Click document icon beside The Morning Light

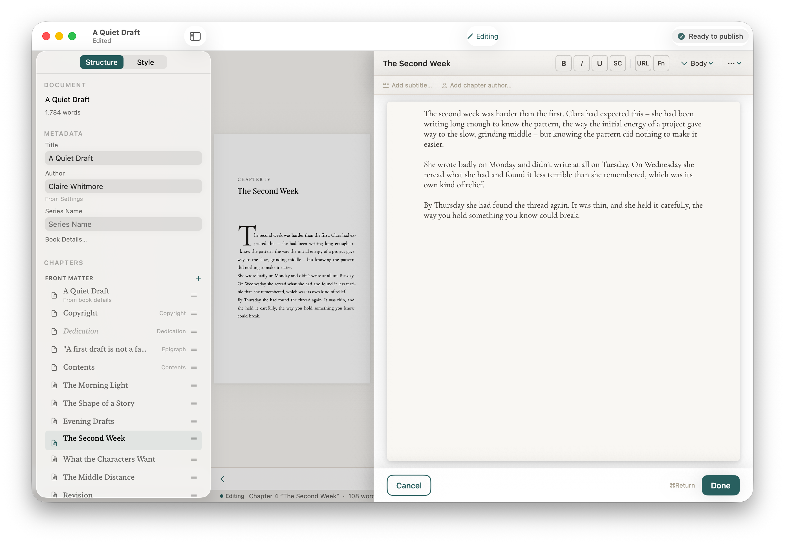(54, 385)
